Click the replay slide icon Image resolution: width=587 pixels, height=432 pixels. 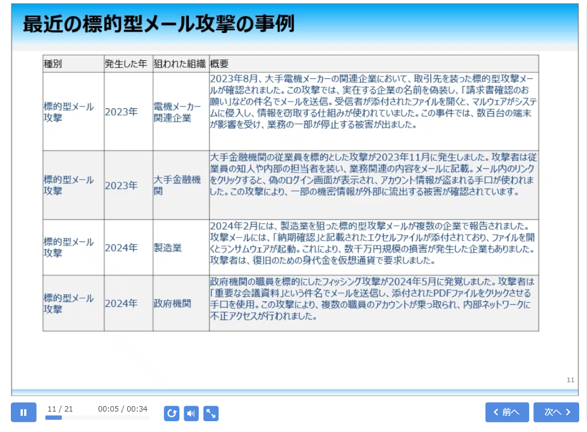coord(172,413)
